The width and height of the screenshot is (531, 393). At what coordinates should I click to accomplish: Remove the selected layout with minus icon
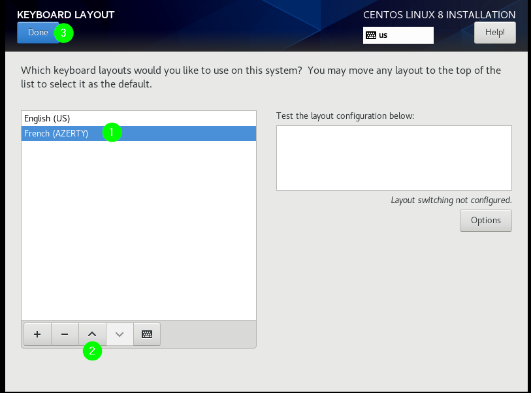pyautogui.click(x=65, y=334)
